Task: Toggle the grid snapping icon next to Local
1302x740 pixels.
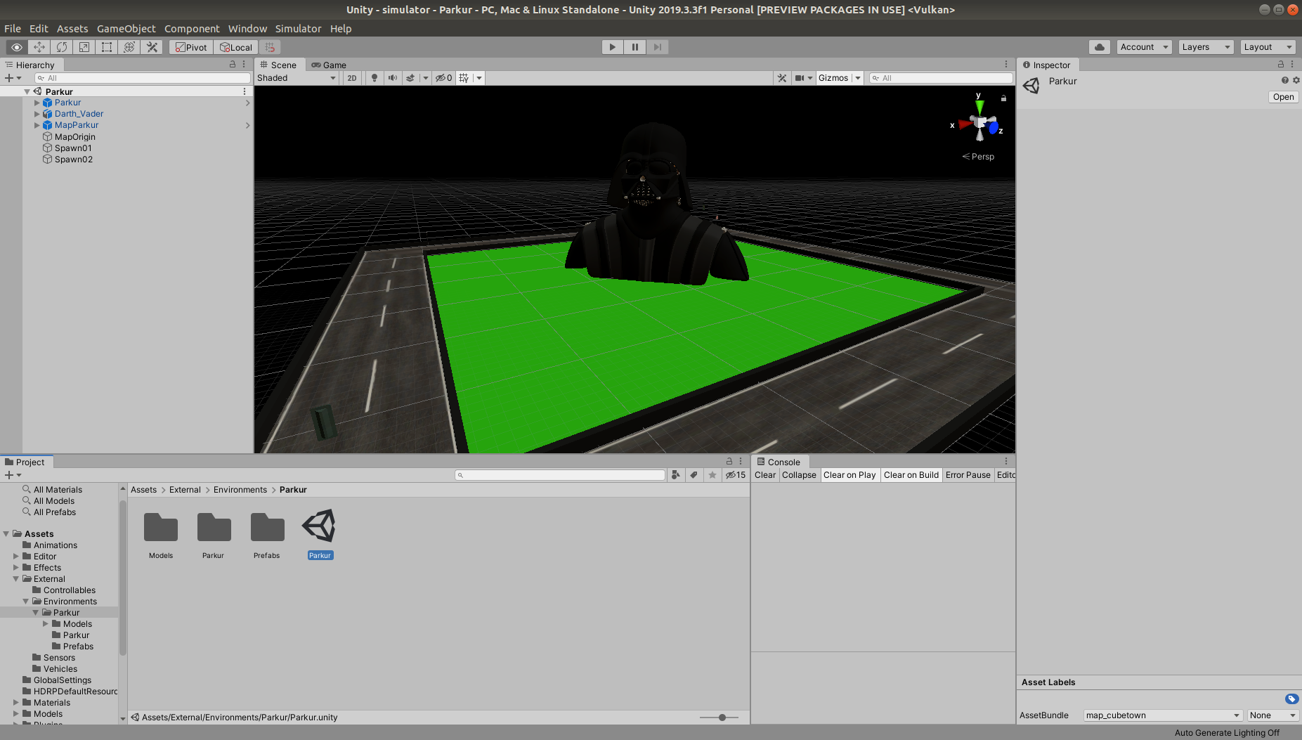Action: click(x=270, y=47)
